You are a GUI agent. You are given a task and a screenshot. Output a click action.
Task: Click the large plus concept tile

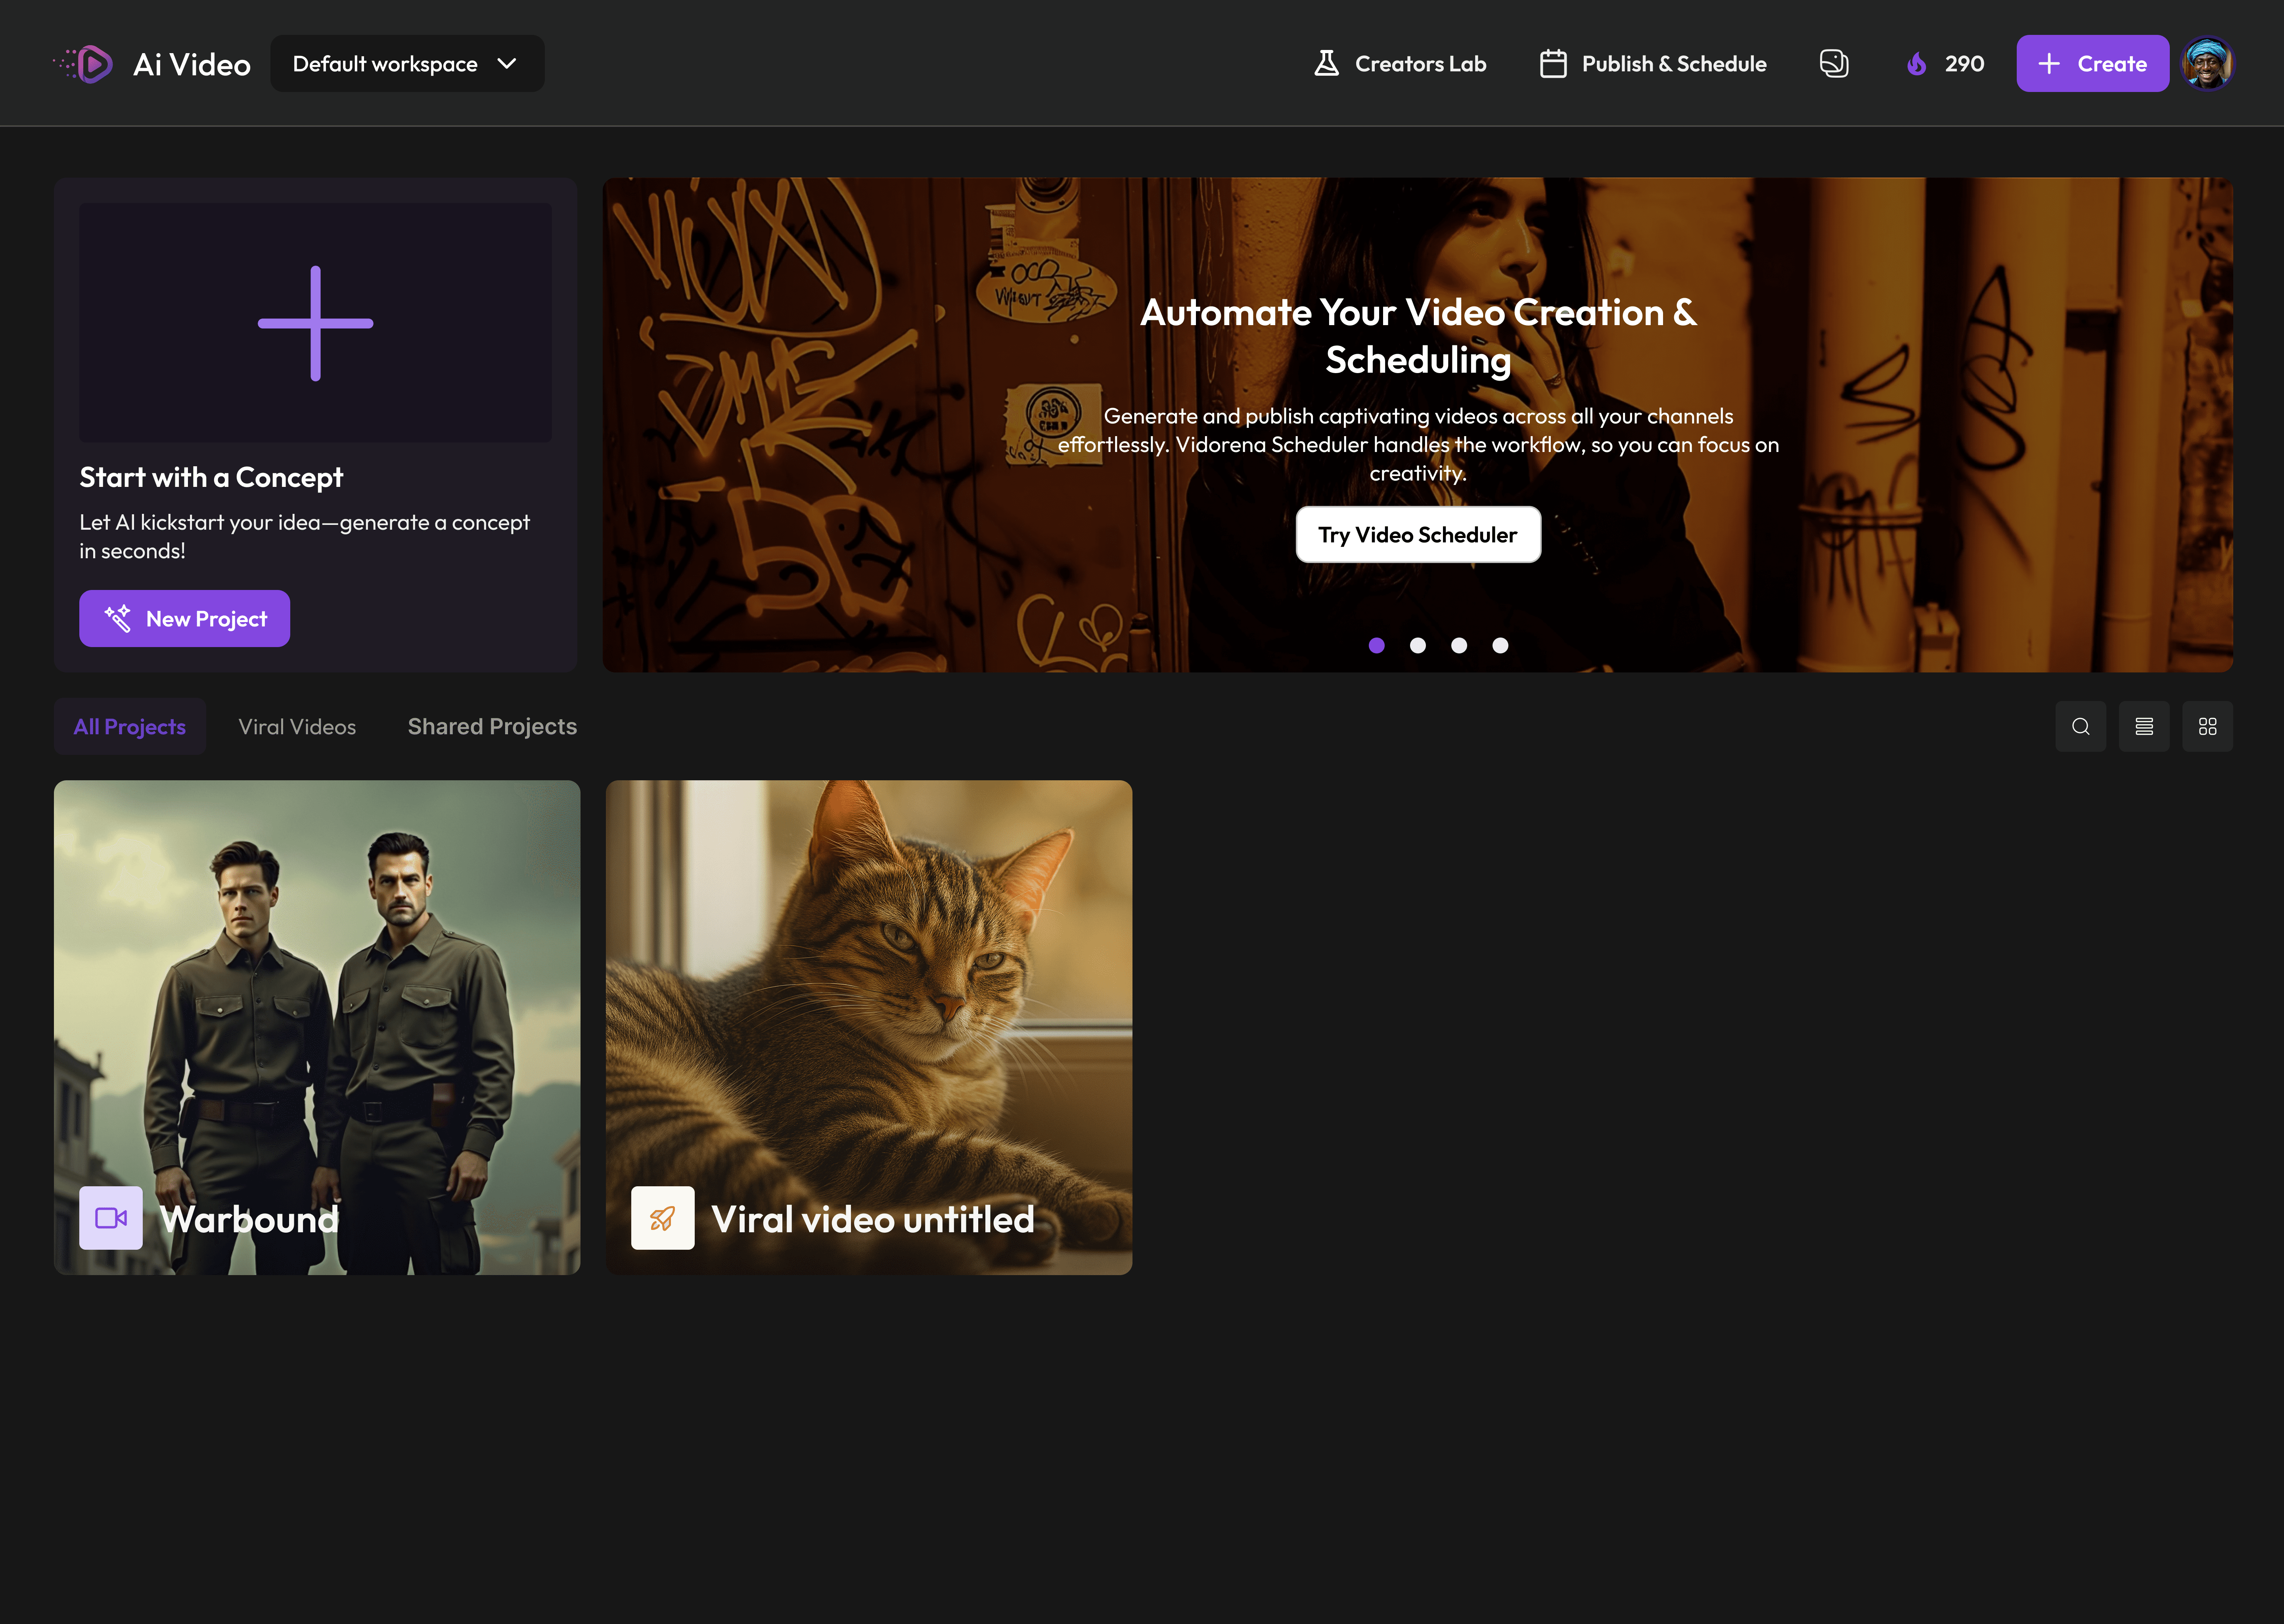[315, 323]
